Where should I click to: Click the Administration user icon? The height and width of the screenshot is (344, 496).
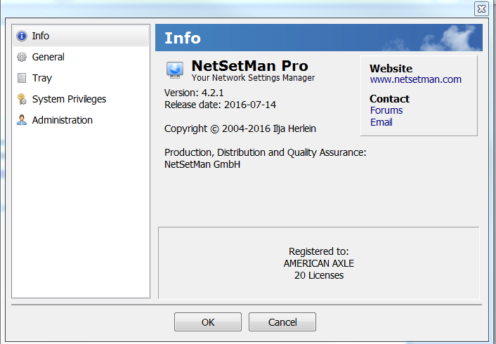[22, 120]
